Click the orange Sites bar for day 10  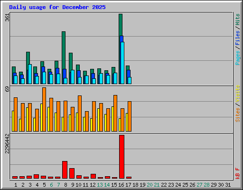80,114
